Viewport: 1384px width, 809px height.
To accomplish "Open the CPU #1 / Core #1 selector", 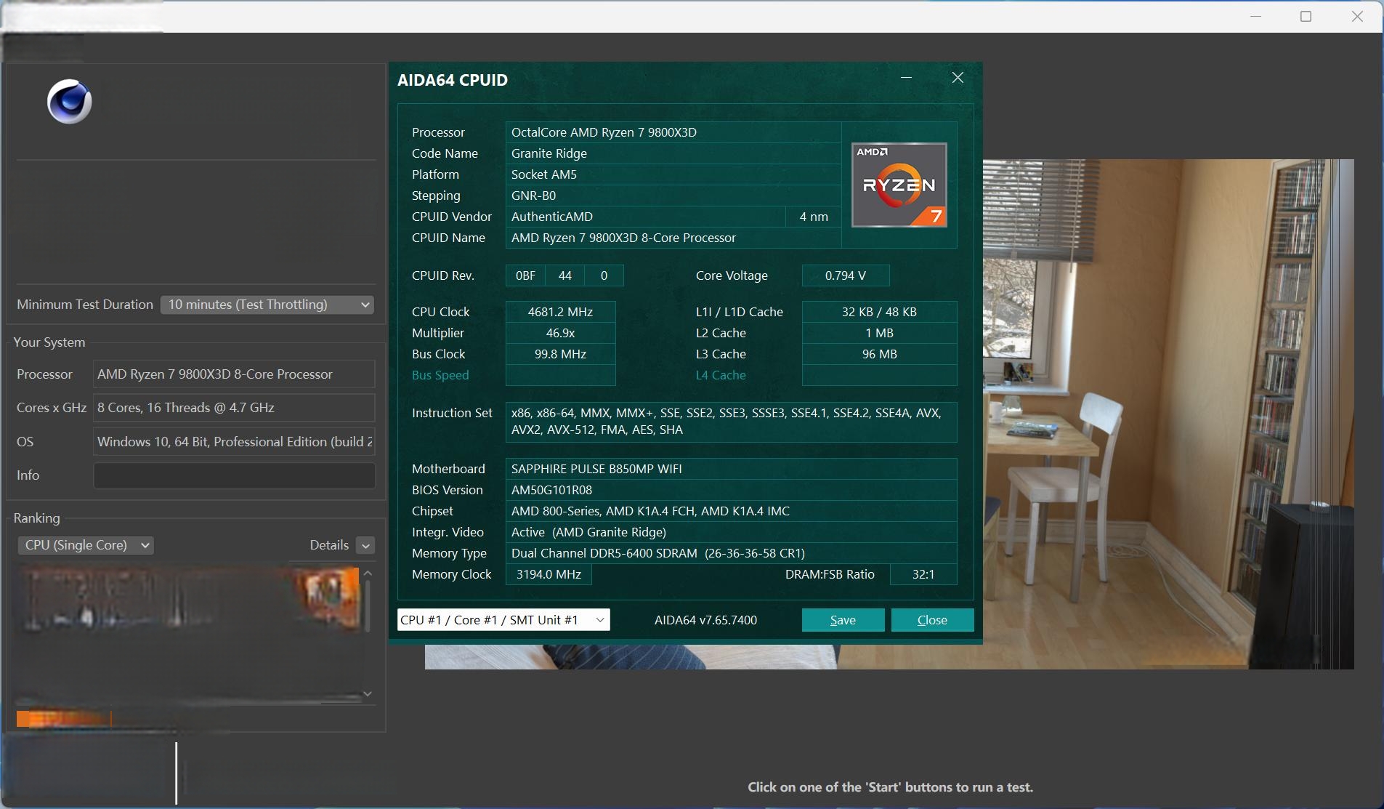I will tap(503, 620).
